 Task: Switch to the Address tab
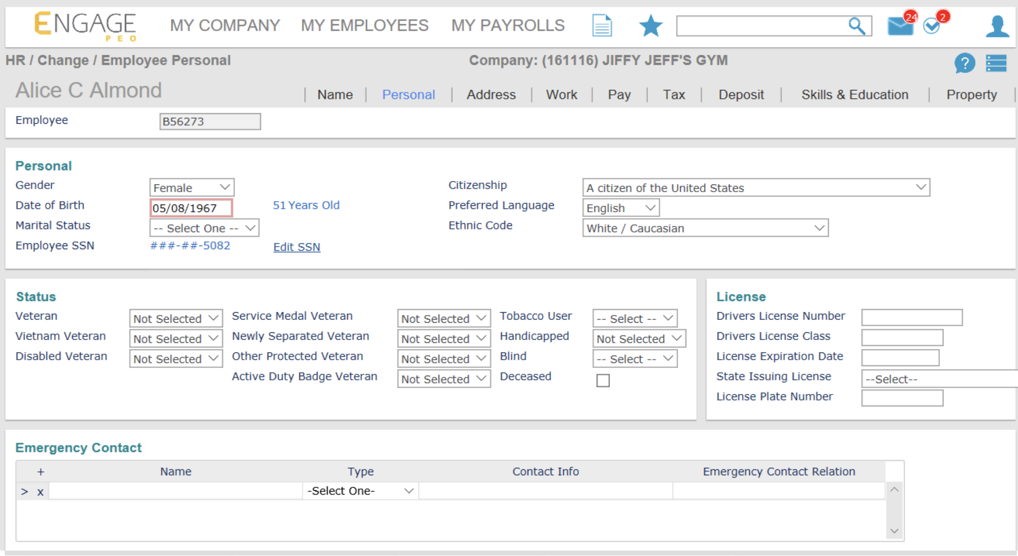(x=491, y=94)
